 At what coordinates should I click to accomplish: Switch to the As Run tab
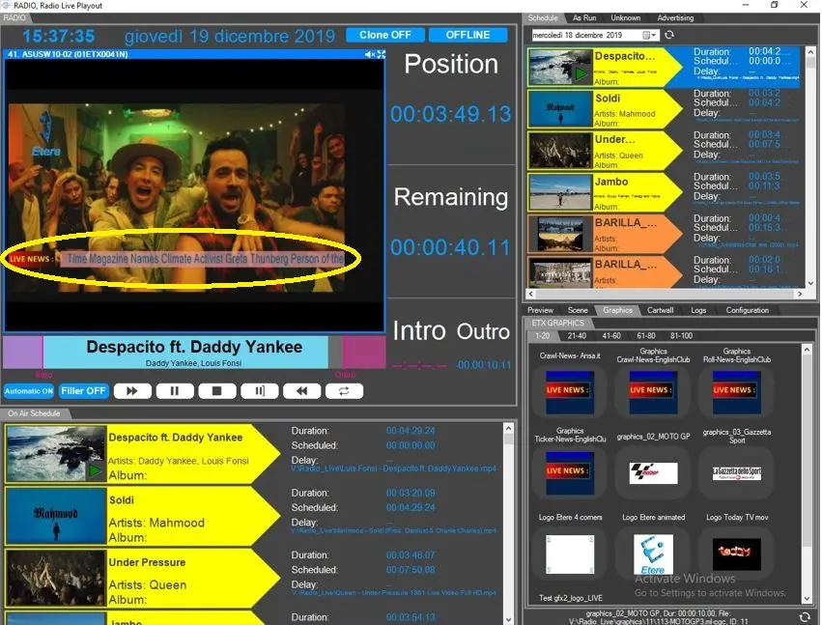point(583,17)
